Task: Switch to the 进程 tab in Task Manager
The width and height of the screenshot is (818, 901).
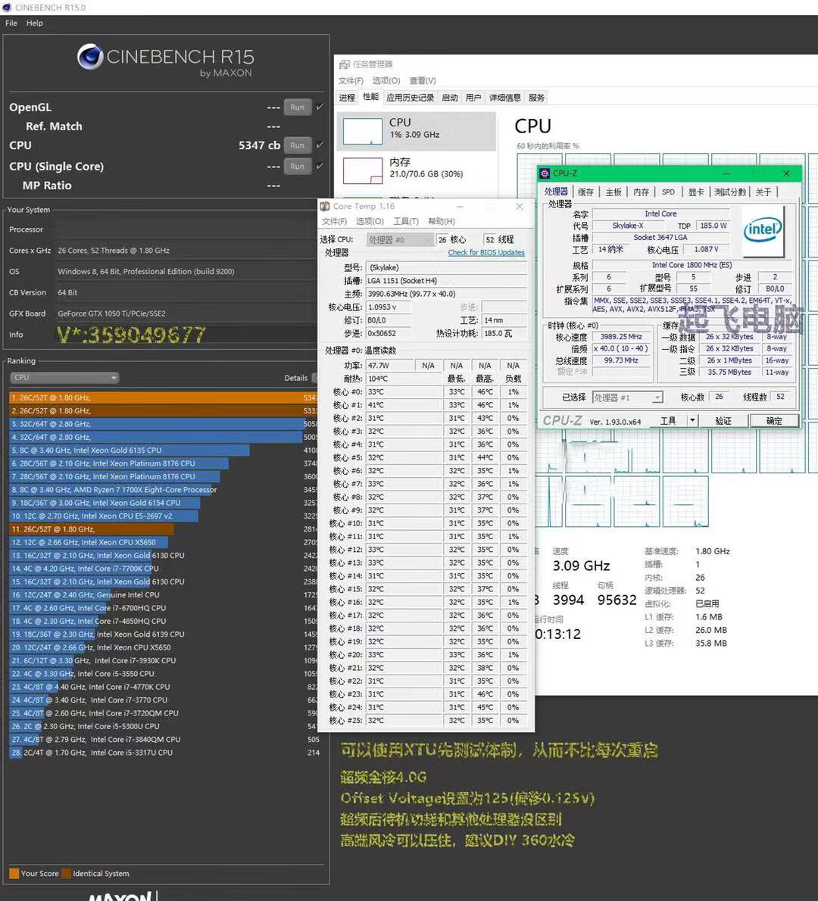Action: point(347,98)
